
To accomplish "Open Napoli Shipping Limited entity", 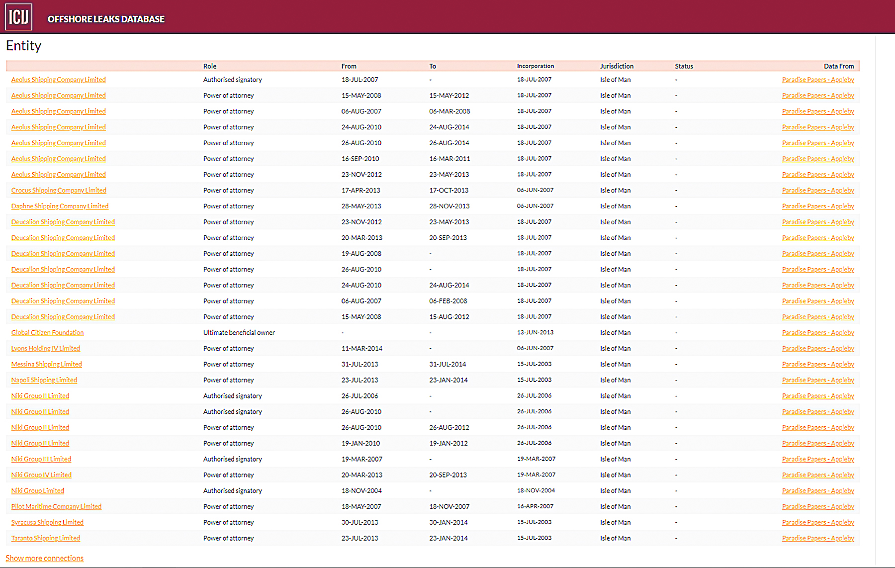I will click(44, 380).
